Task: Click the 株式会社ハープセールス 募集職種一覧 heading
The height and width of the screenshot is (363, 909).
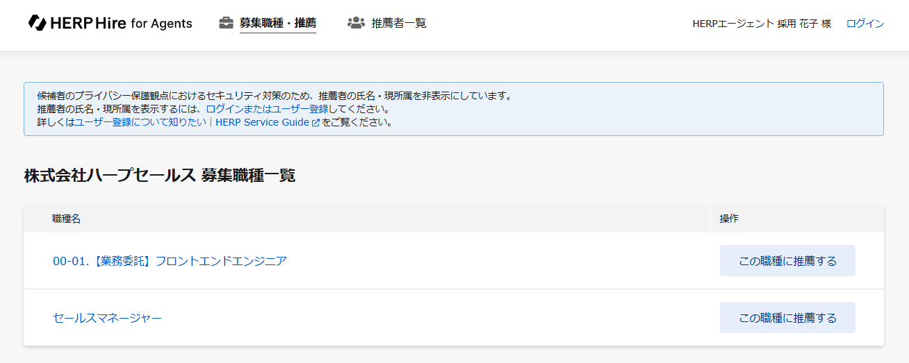Action: point(160,176)
